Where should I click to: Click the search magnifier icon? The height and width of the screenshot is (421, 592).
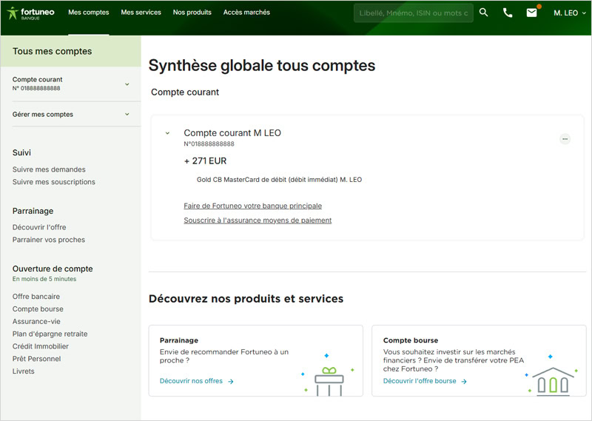(x=484, y=13)
